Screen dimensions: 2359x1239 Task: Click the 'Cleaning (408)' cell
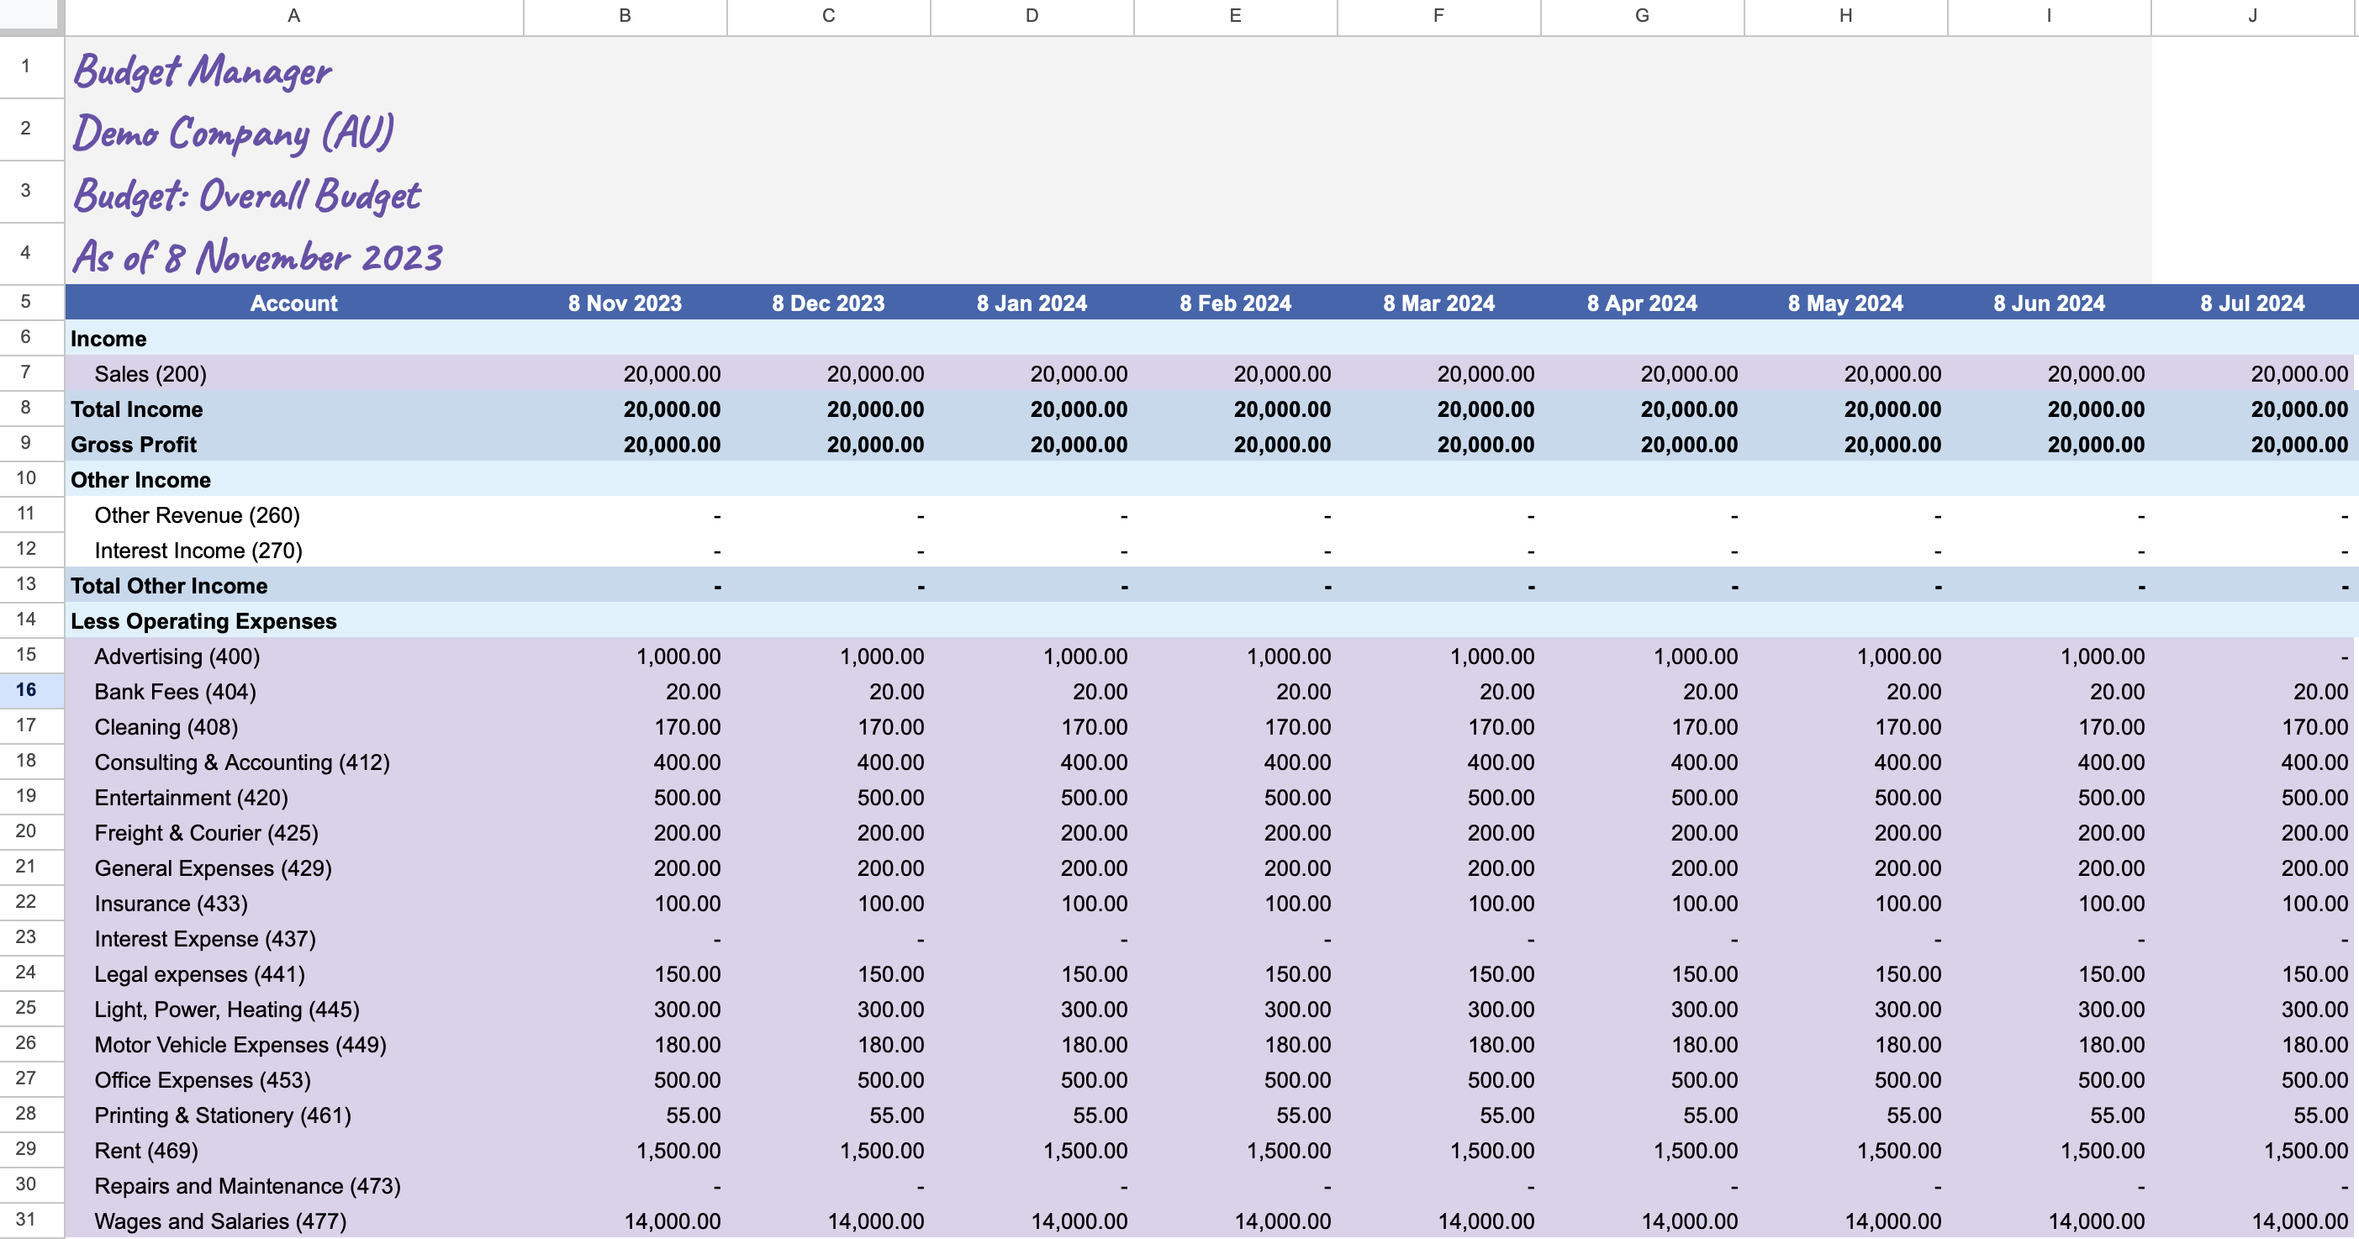[x=294, y=727]
